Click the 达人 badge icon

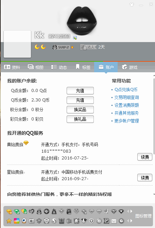pyautogui.click(x=88, y=47)
